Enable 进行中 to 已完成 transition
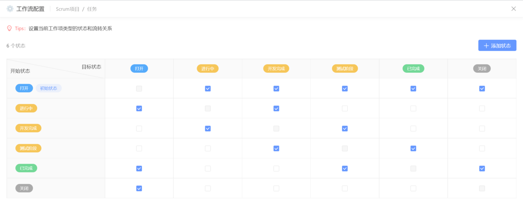The width and height of the screenshot is (523, 205). [413, 109]
